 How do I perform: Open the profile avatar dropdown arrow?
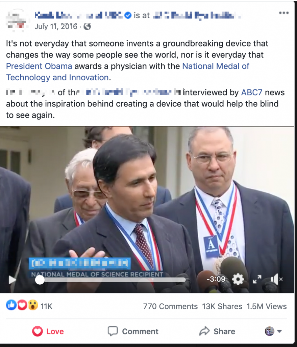279,331
